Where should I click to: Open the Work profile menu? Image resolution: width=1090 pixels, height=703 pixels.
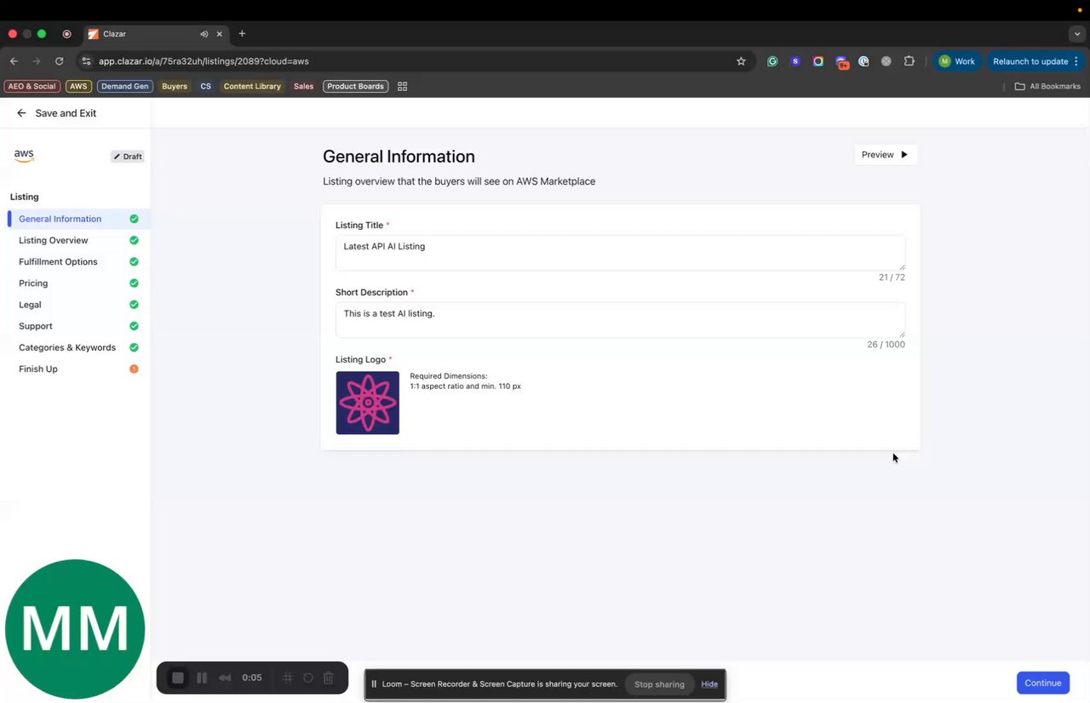(x=956, y=61)
